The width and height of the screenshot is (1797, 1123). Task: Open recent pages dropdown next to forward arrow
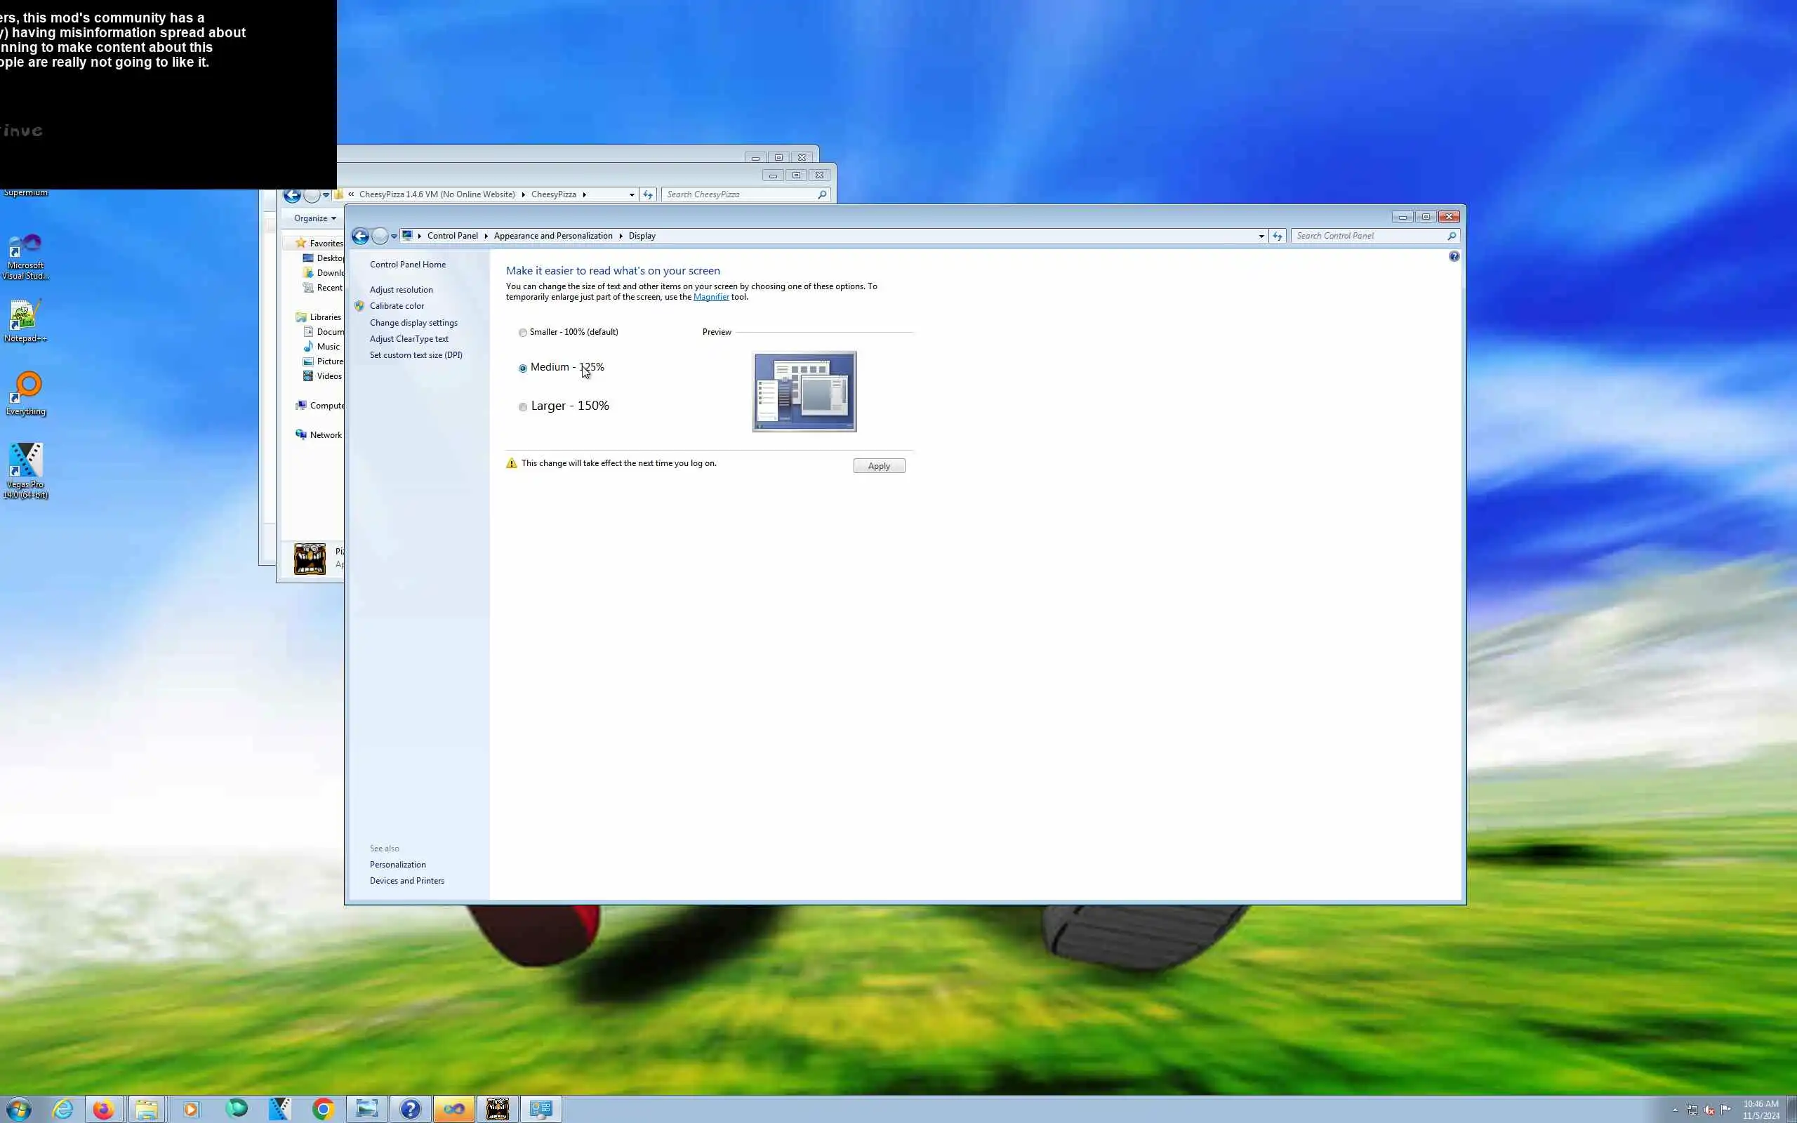(394, 237)
